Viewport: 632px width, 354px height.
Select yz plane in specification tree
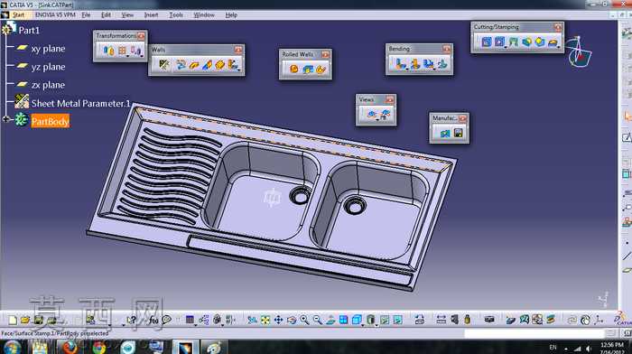click(48, 67)
